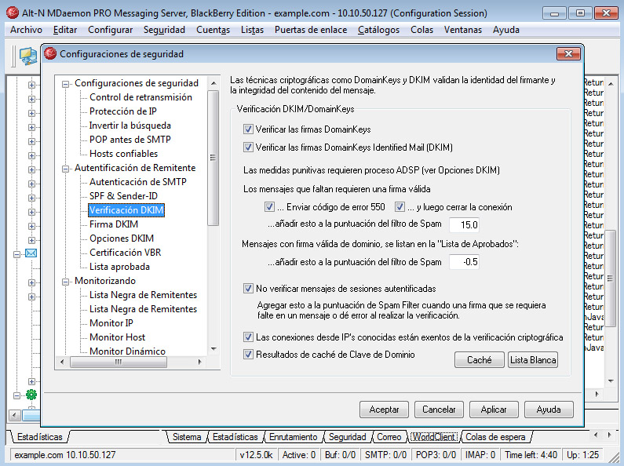Click the MDaemon app icon in main title bar

point(13,13)
